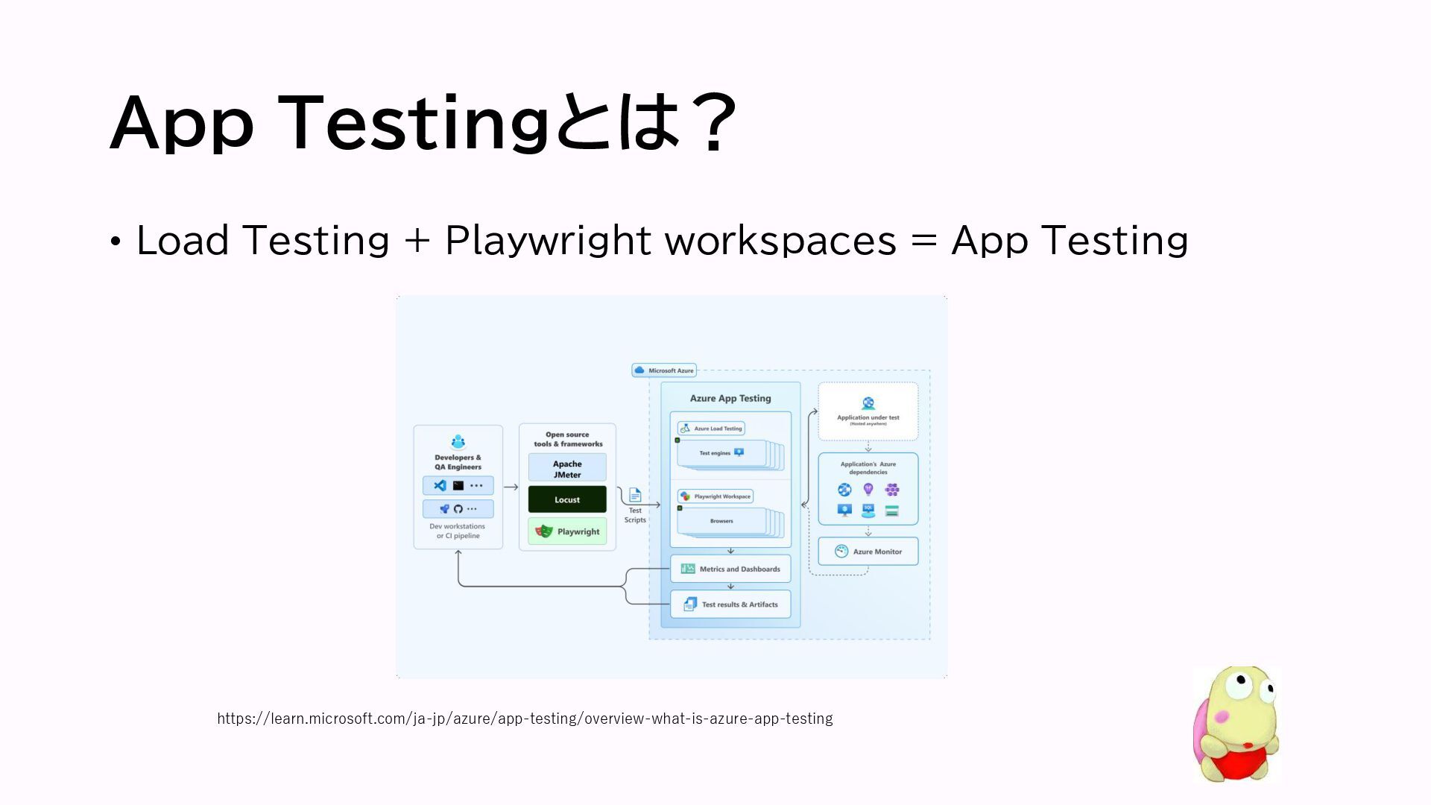The height and width of the screenshot is (805, 1431).
Task: Click the Playwright theater masks icon
Action: pos(544,531)
